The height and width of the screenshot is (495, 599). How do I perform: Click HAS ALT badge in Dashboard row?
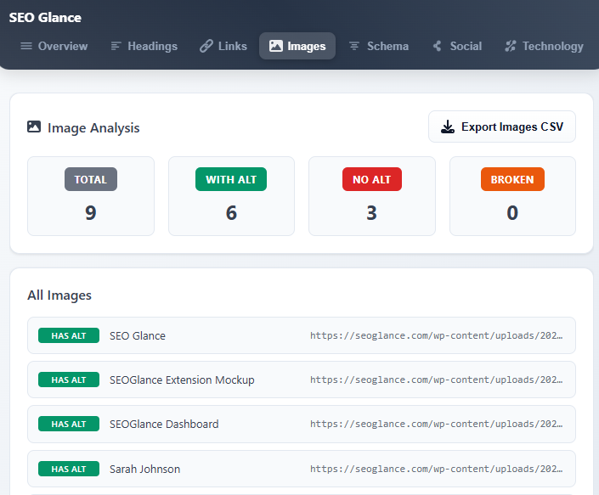coord(69,424)
